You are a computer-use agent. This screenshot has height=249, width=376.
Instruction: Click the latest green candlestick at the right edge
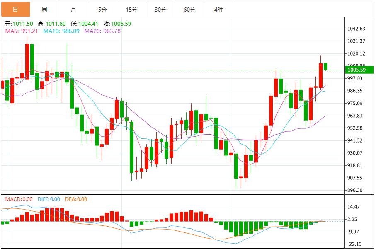coord(326,66)
